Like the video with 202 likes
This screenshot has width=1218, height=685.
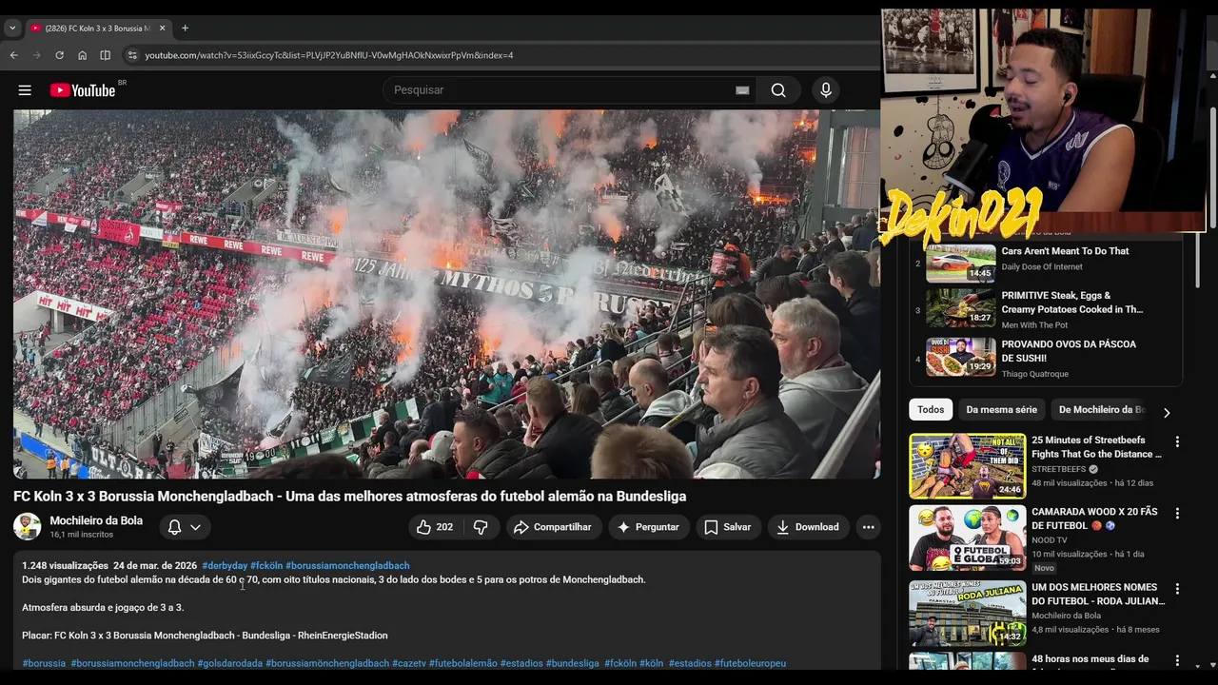click(x=434, y=527)
